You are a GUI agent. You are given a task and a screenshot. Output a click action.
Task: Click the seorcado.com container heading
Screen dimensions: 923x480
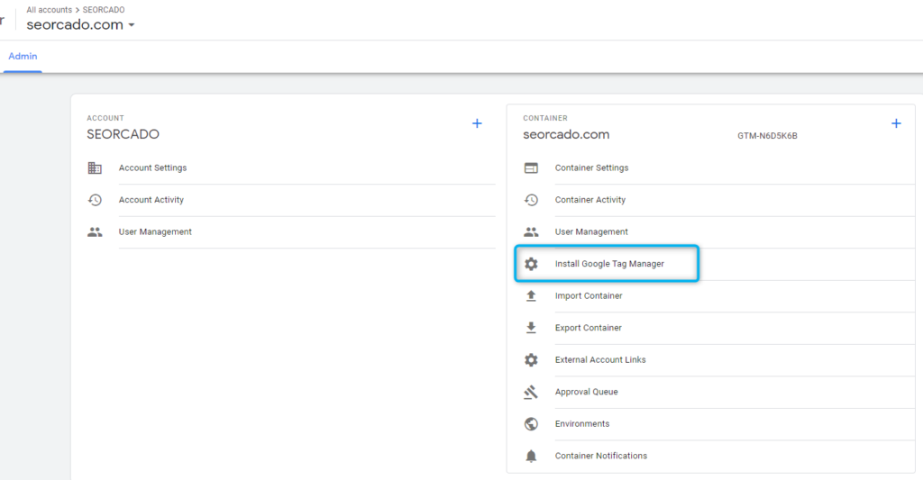click(566, 135)
